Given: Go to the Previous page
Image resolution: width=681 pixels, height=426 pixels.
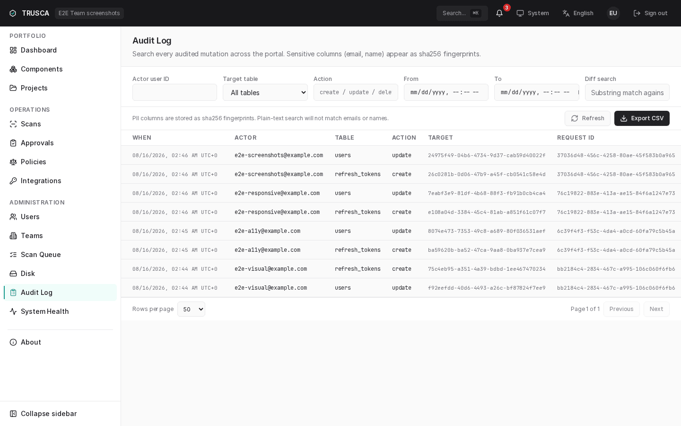Looking at the screenshot, I should [621, 309].
